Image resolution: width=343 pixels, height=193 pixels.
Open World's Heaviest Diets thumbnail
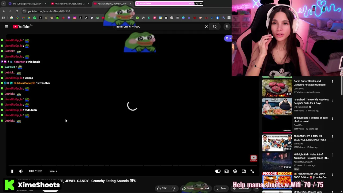[x=277, y=106]
